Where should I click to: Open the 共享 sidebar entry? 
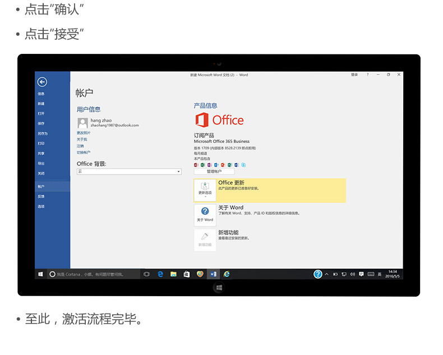[41, 154]
